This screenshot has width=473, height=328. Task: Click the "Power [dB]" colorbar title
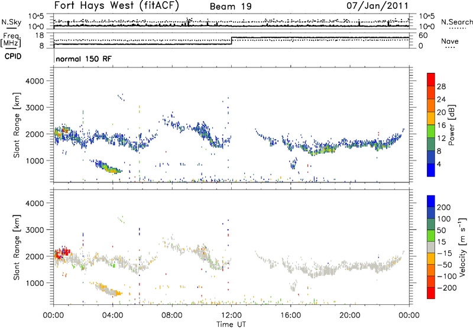click(x=451, y=125)
